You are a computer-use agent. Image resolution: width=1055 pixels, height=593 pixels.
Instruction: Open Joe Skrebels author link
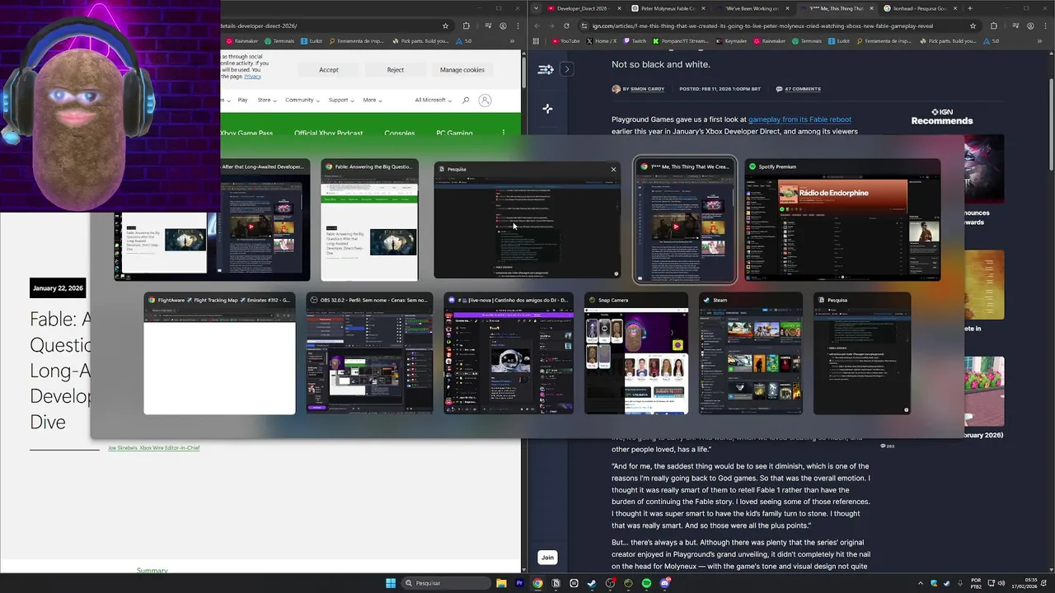[153, 448]
